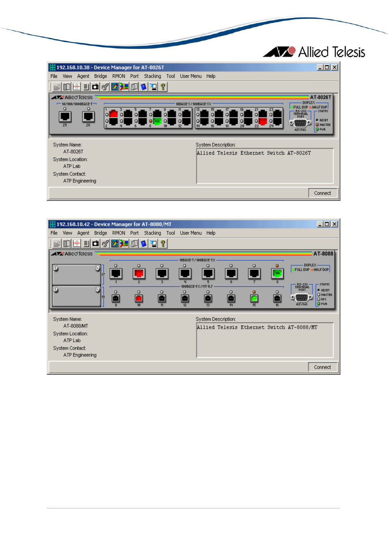388x550 pixels.
Task: Click the text list icon in AT-8026T toolbar
Action: click(86, 87)
